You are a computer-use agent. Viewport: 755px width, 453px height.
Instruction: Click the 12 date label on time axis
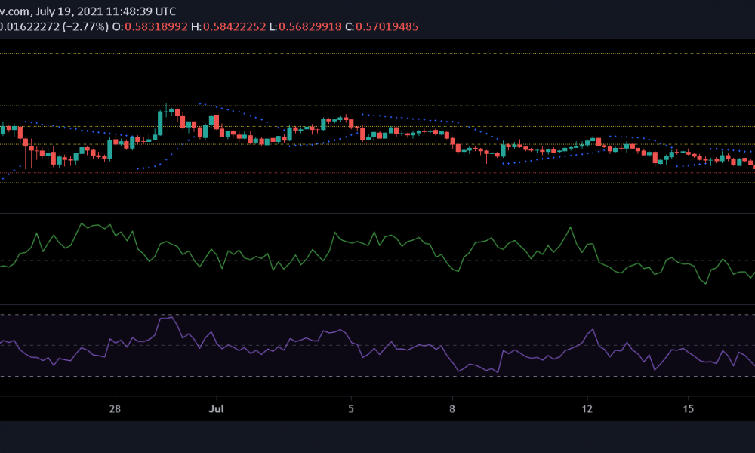587,409
